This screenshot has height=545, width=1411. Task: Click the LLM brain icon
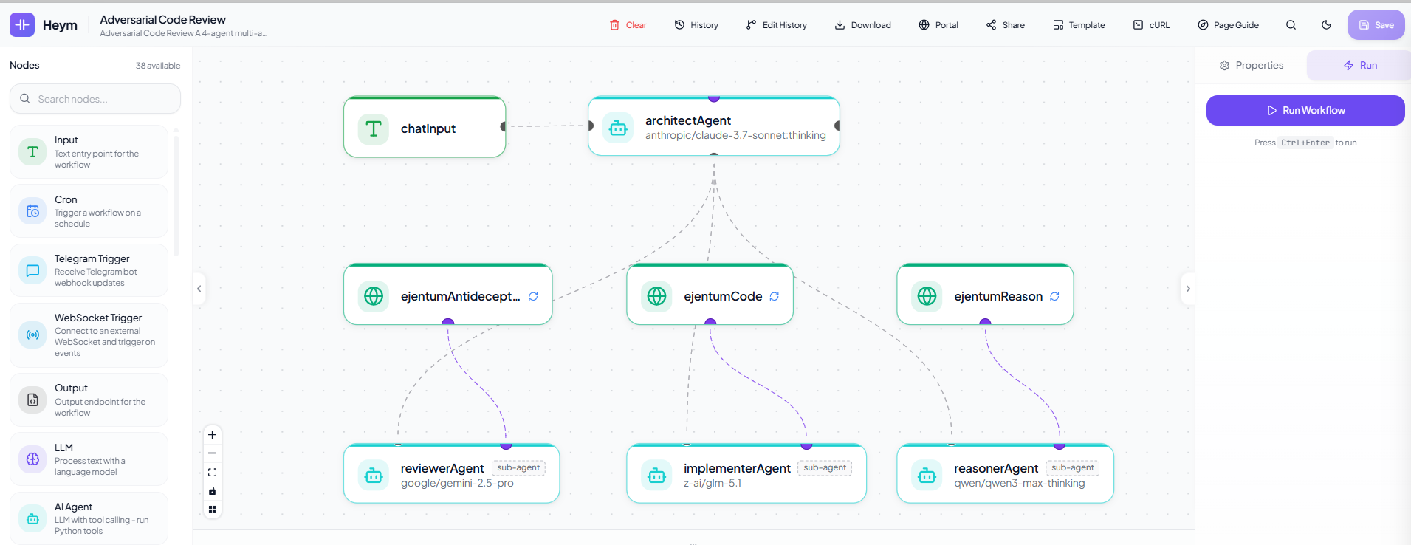tap(32, 459)
